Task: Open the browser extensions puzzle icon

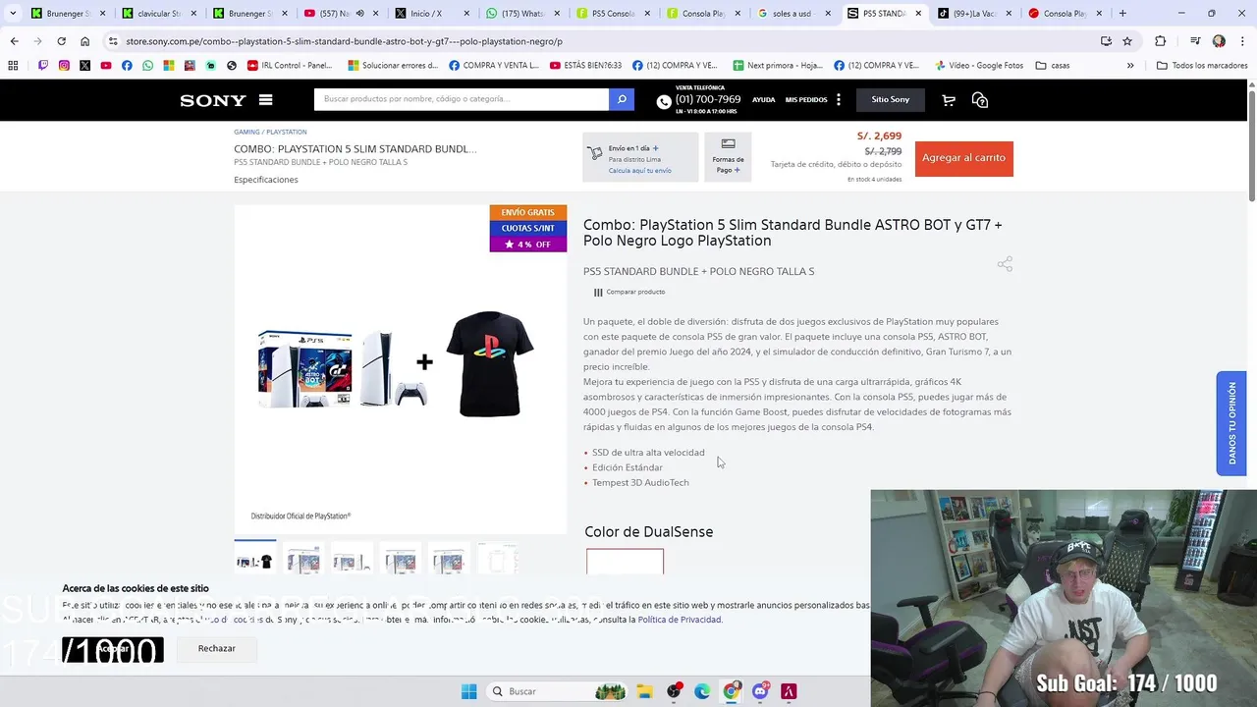Action: (1161, 41)
